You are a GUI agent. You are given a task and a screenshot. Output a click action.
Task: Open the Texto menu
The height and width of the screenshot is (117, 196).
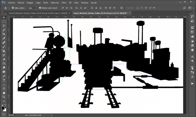click(x=45, y=3)
